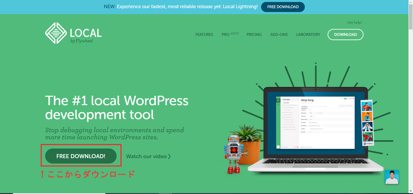Viewport: 413px width, 194px height.
Task: Click FREE DOWNLOAD in top announcement banner
Action: (x=283, y=7)
